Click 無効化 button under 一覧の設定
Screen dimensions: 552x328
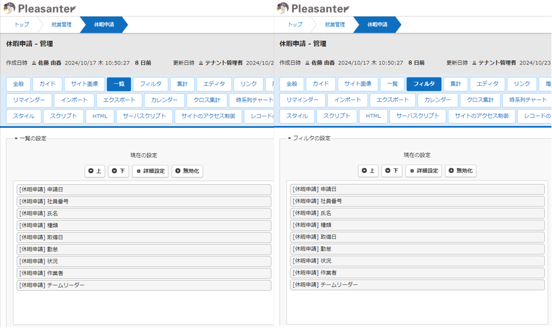pos(187,171)
